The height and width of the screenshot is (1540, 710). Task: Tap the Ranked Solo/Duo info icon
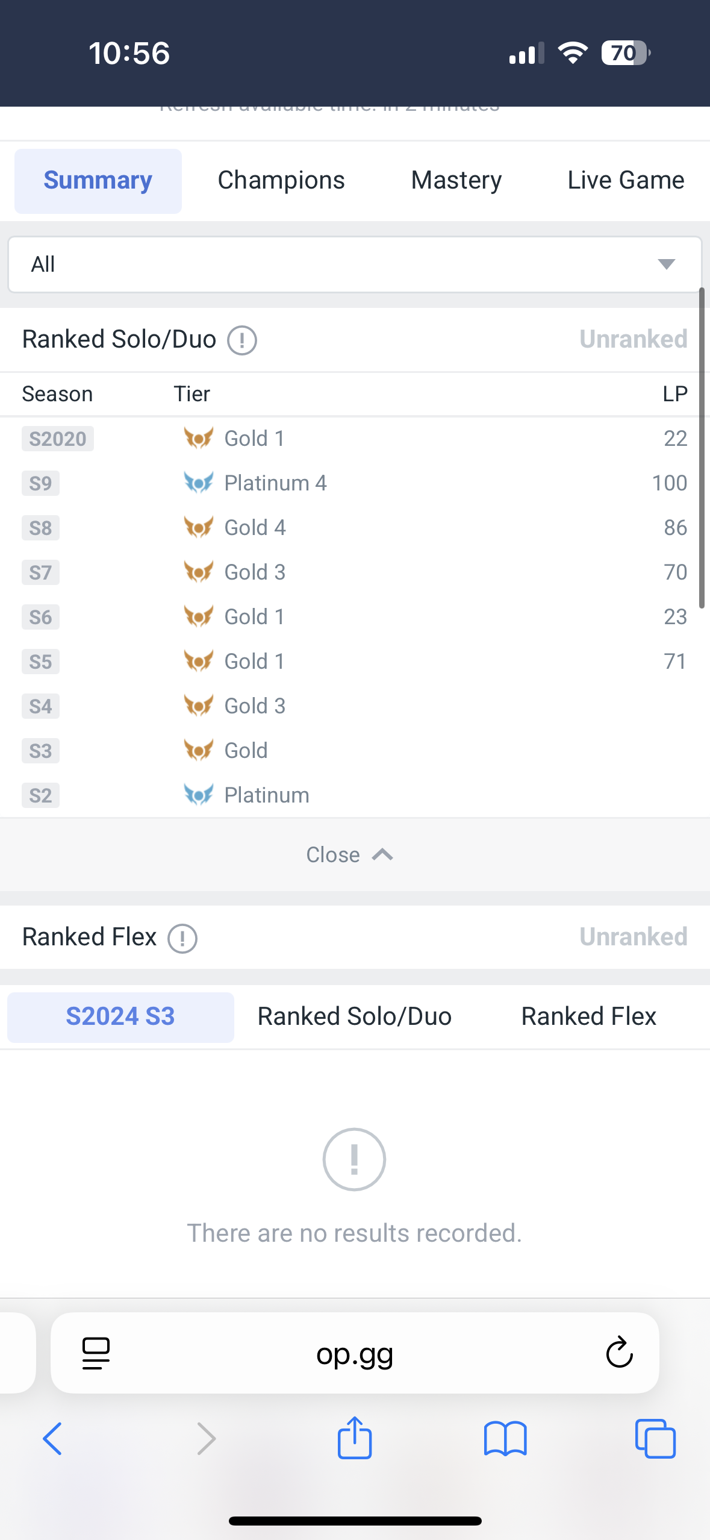pyautogui.click(x=242, y=340)
